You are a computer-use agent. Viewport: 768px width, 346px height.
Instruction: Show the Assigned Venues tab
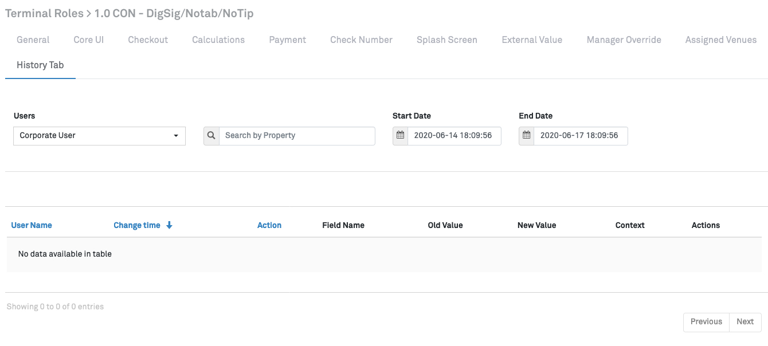tap(721, 40)
